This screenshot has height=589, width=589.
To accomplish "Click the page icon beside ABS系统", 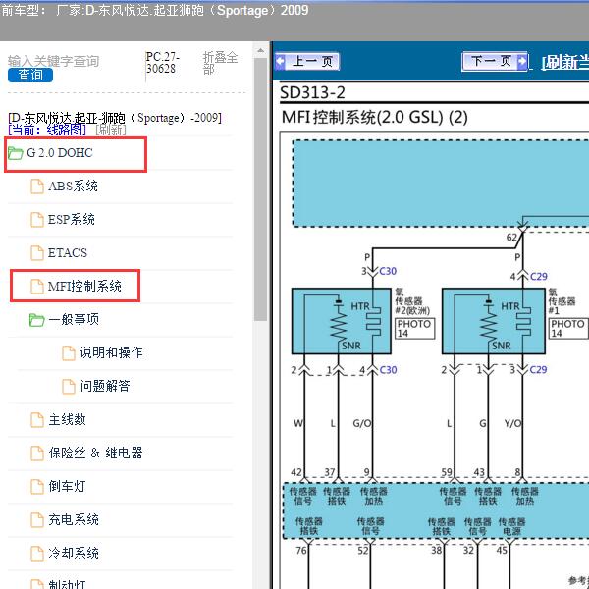I will 37,187.
